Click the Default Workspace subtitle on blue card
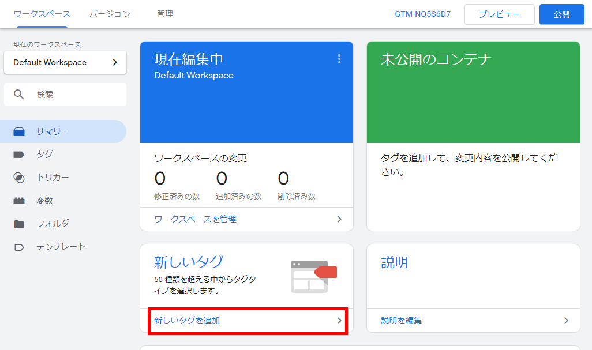Image resolution: width=592 pixels, height=350 pixels. point(194,76)
